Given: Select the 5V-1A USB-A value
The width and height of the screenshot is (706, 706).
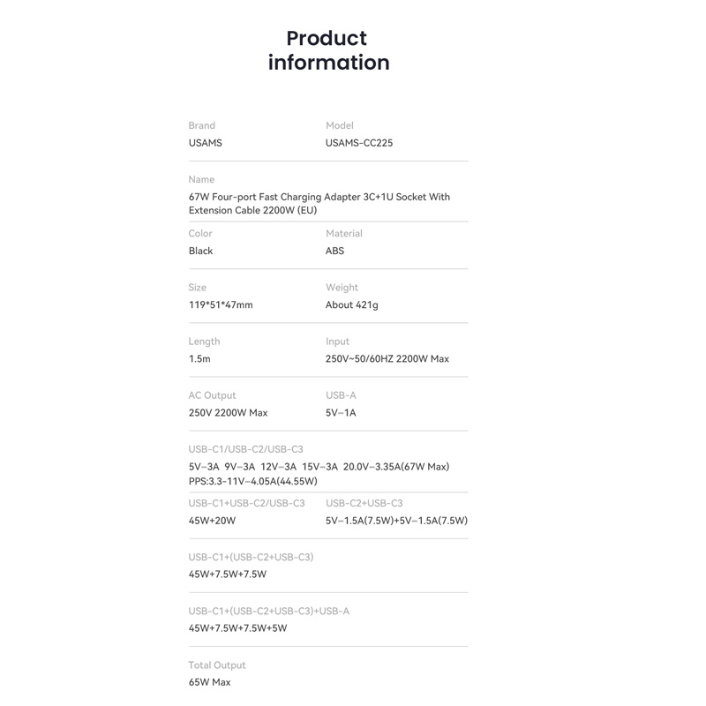Looking at the screenshot, I should point(341,413).
